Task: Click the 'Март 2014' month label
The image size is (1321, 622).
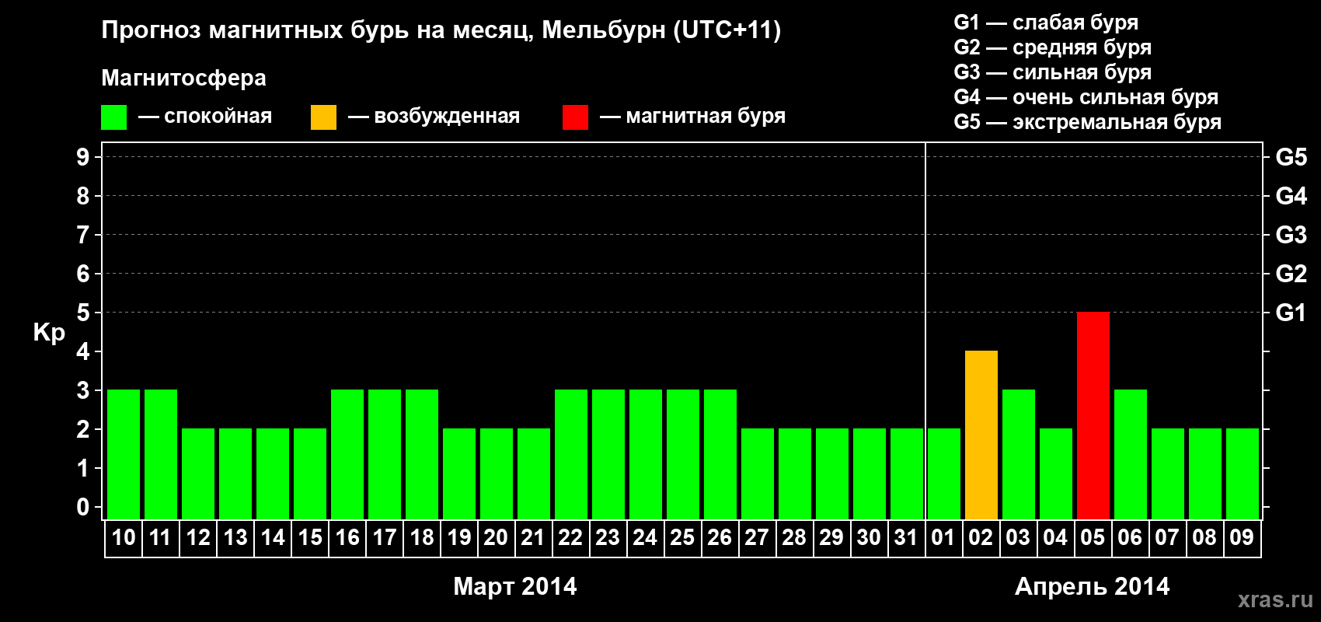Action: click(x=515, y=586)
